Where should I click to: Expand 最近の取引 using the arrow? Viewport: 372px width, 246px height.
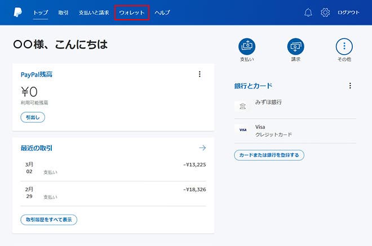(x=202, y=148)
